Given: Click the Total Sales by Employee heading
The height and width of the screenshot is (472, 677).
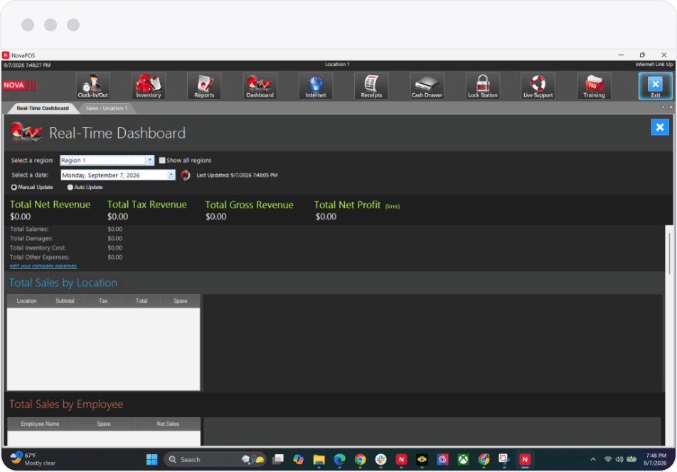Looking at the screenshot, I should (x=66, y=404).
